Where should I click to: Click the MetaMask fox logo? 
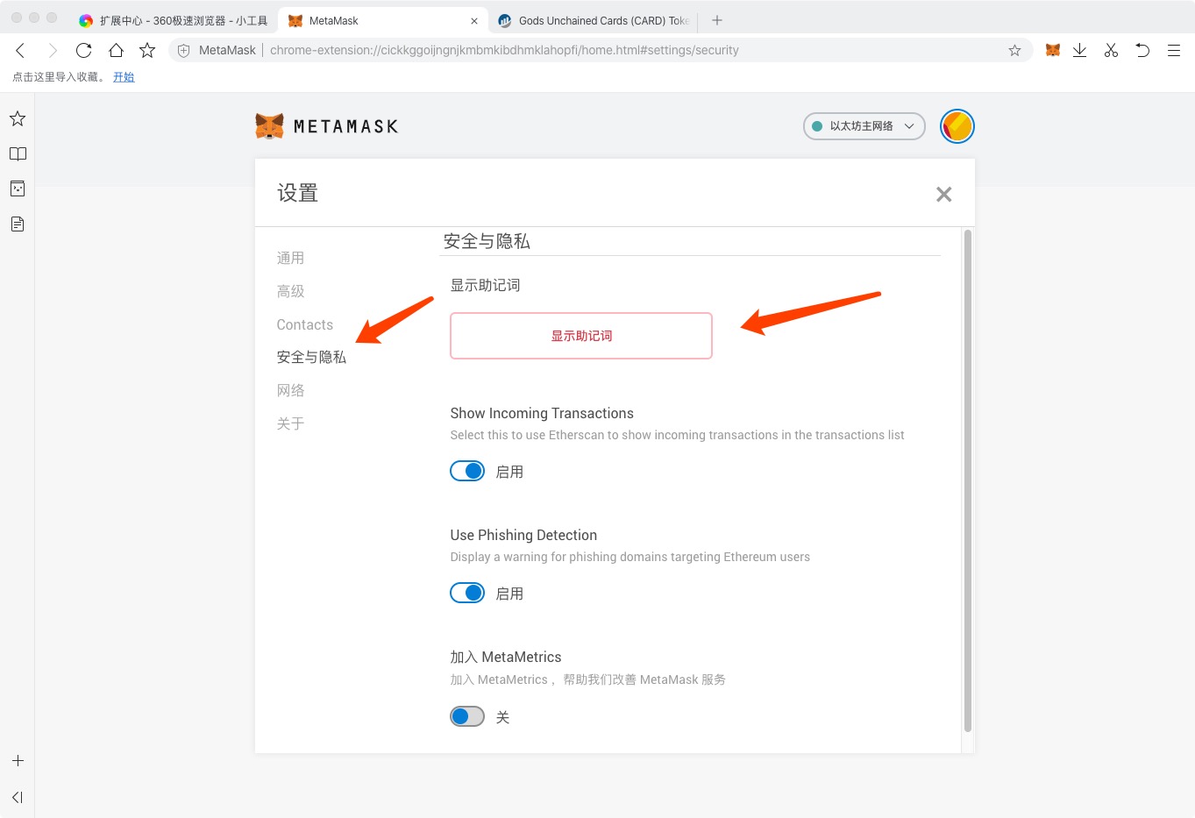tap(269, 126)
